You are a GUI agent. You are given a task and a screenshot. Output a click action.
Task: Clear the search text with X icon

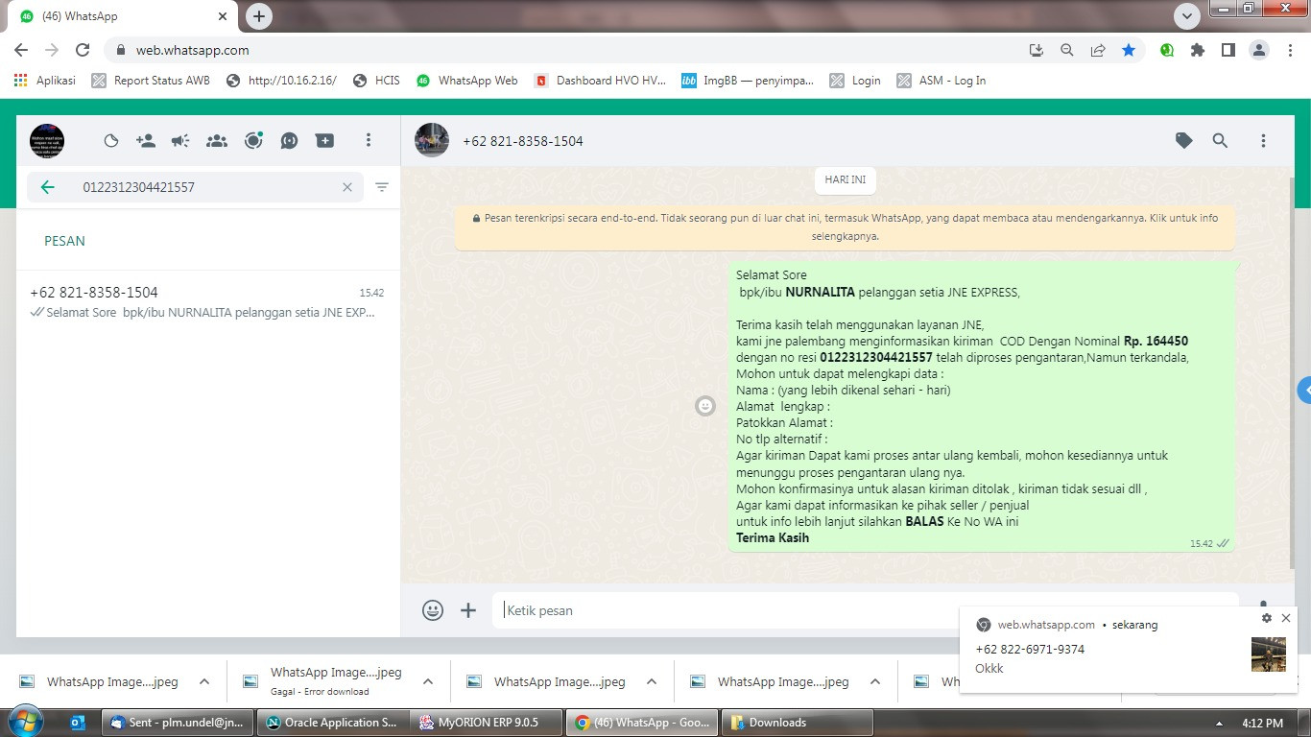347,187
